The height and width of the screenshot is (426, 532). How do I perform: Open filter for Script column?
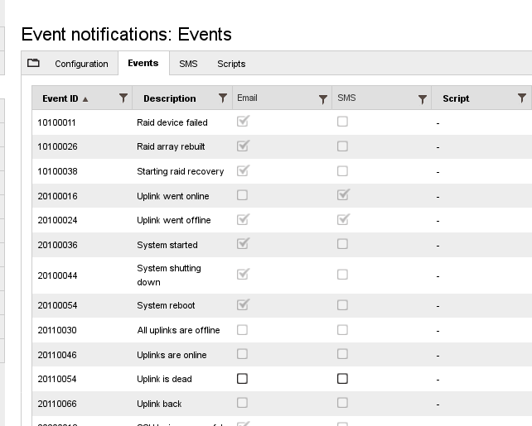[522, 98]
